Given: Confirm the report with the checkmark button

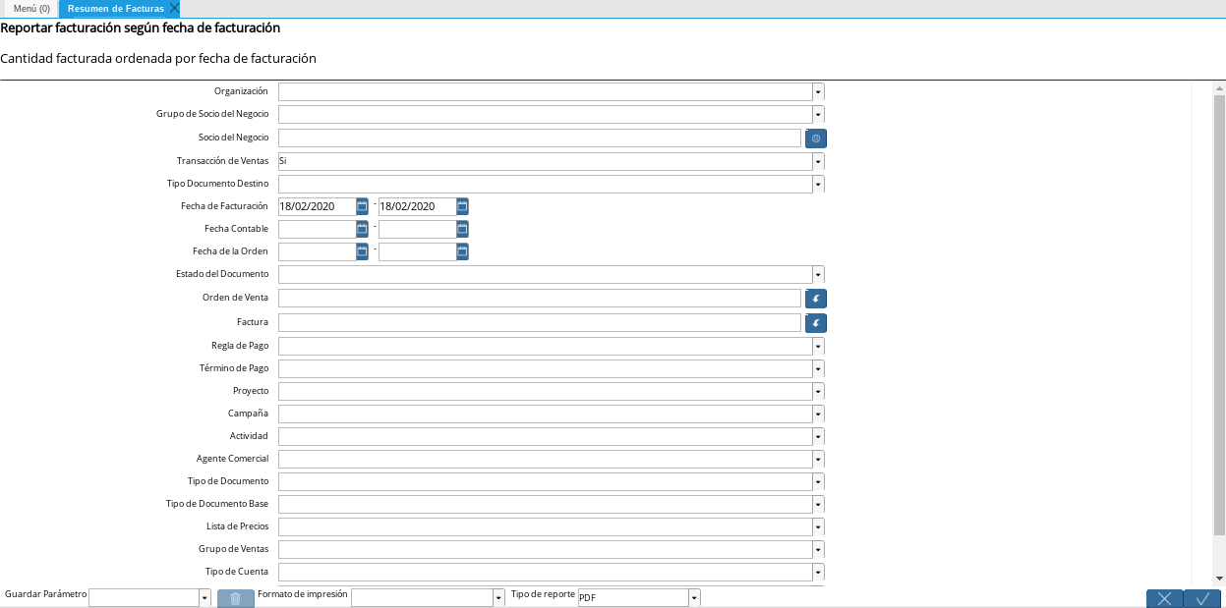Looking at the screenshot, I should click(1202, 598).
